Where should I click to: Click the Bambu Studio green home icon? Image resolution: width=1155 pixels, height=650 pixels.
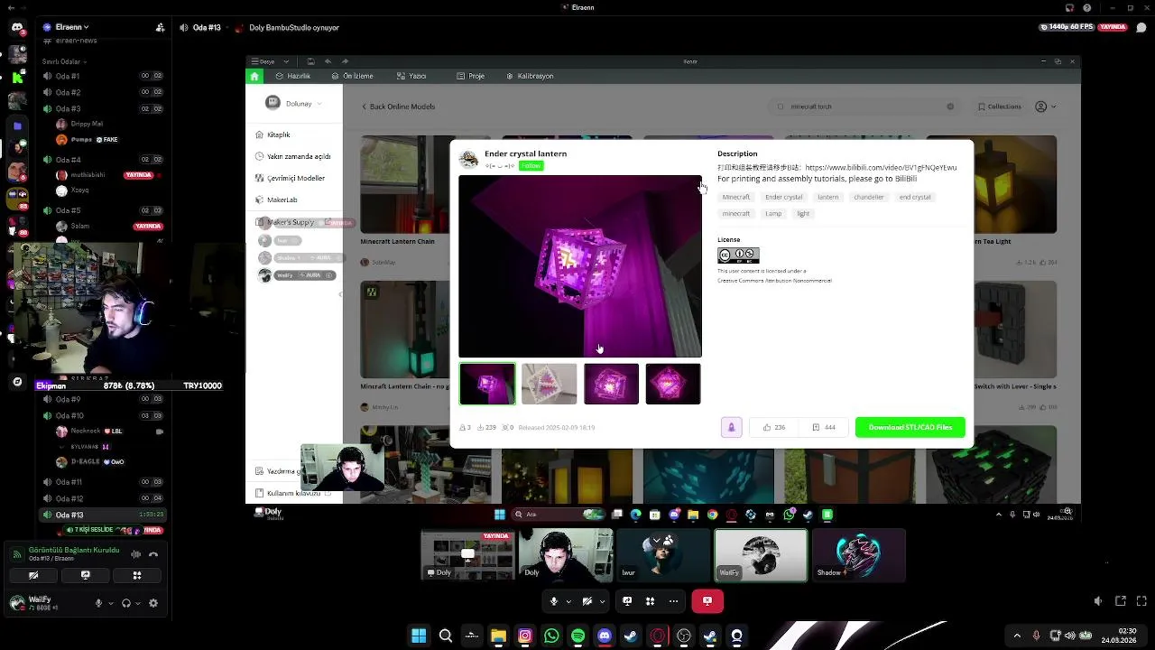point(254,76)
